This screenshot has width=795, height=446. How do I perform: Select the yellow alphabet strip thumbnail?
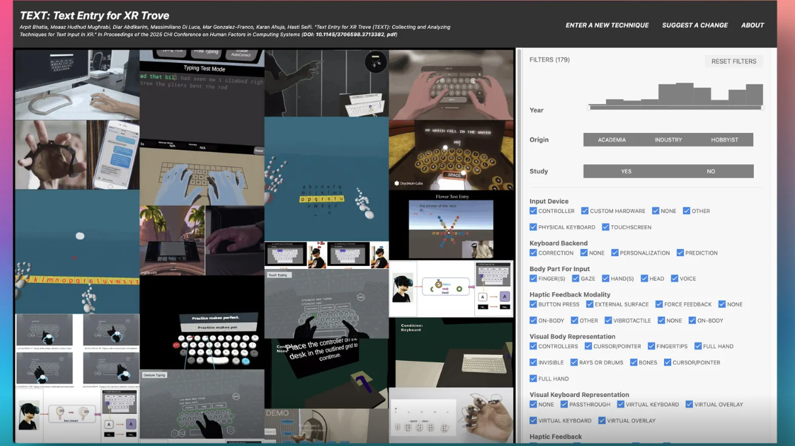77,251
